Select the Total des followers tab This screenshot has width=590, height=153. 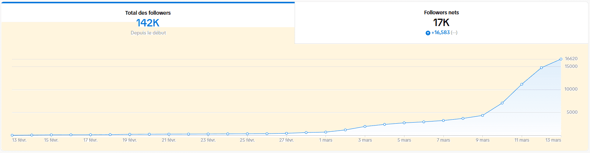[148, 23]
